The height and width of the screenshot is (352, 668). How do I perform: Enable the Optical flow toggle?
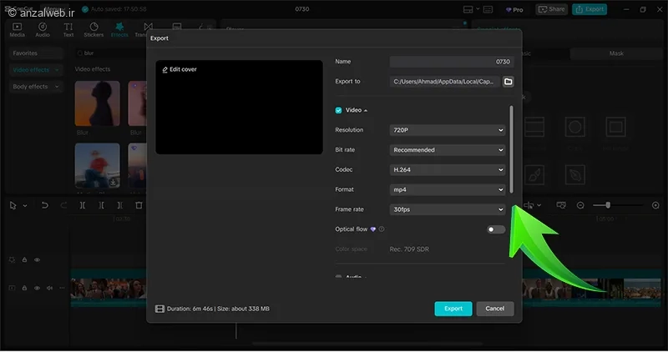coord(496,229)
